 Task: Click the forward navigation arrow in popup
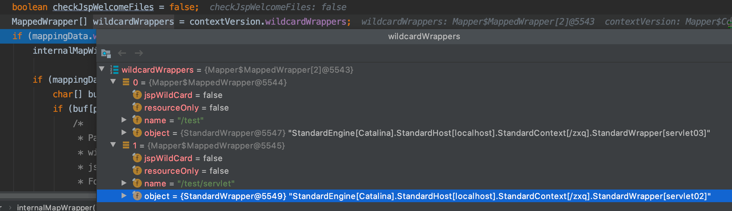click(139, 53)
